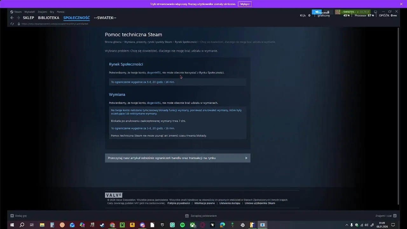This screenshot has width=407, height=229.
Task: Open Ułatwienia dostępu link
Action: (230, 203)
